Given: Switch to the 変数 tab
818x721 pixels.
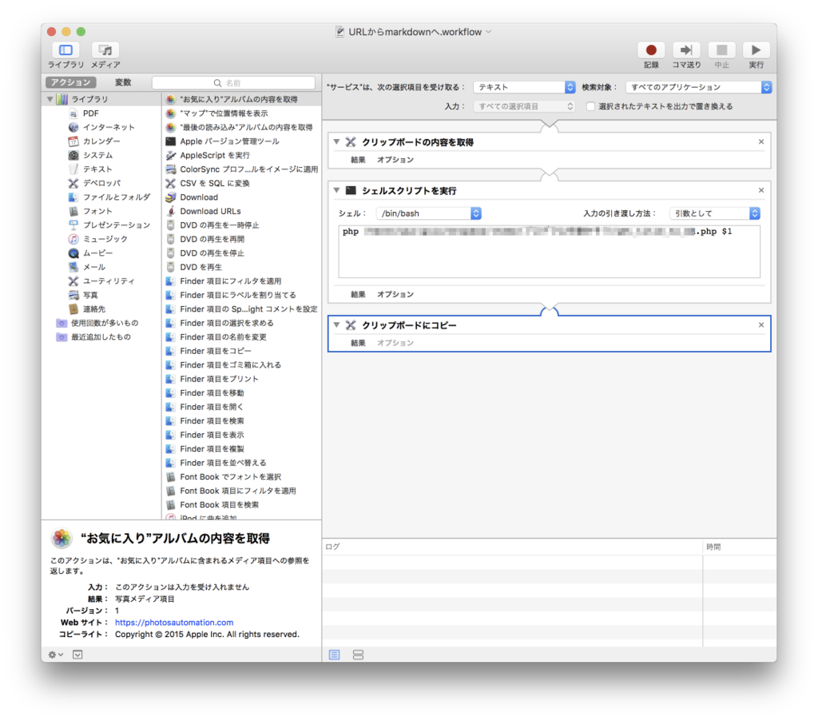Looking at the screenshot, I should [123, 82].
